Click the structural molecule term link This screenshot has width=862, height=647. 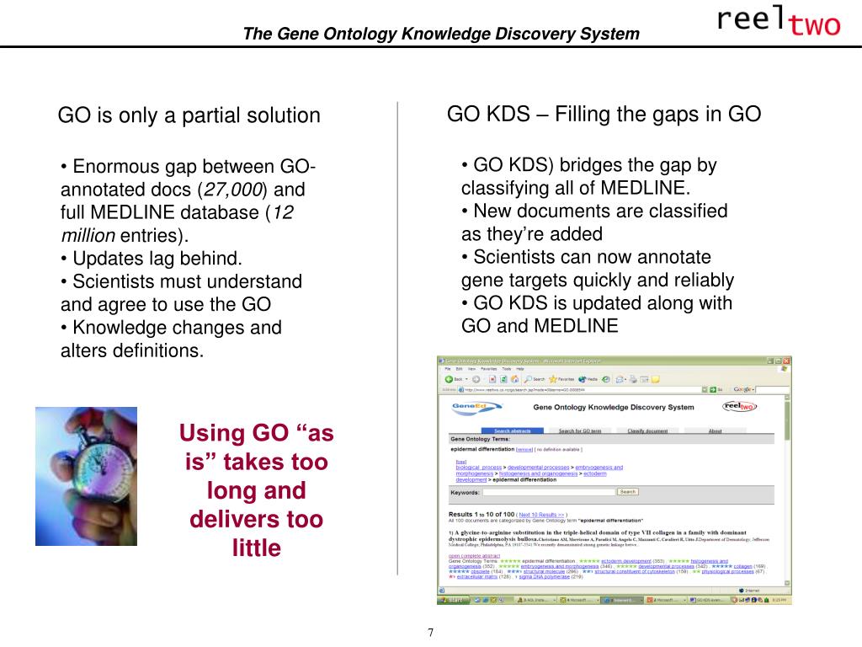click(x=545, y=571)
